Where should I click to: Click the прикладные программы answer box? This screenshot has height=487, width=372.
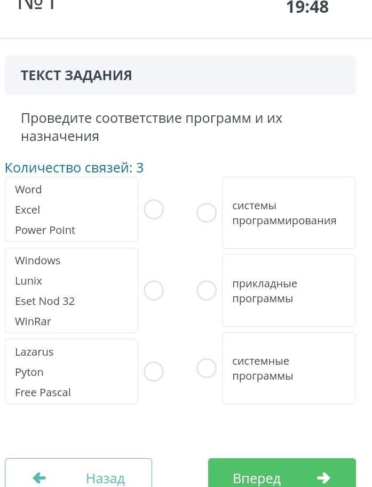click(x=289, y=290)
